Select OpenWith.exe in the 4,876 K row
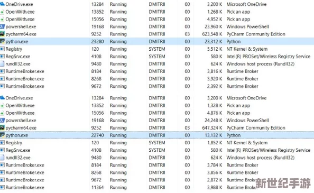The width and height of the screenshot is (314, 193). point(20,113)
